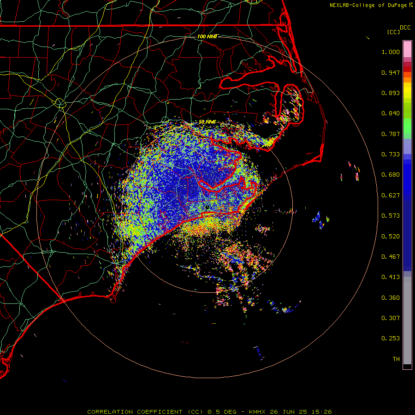Click the 0.253 color scale value
The height and width of the screenshot is (415, 415).
(x=391, y=338)
